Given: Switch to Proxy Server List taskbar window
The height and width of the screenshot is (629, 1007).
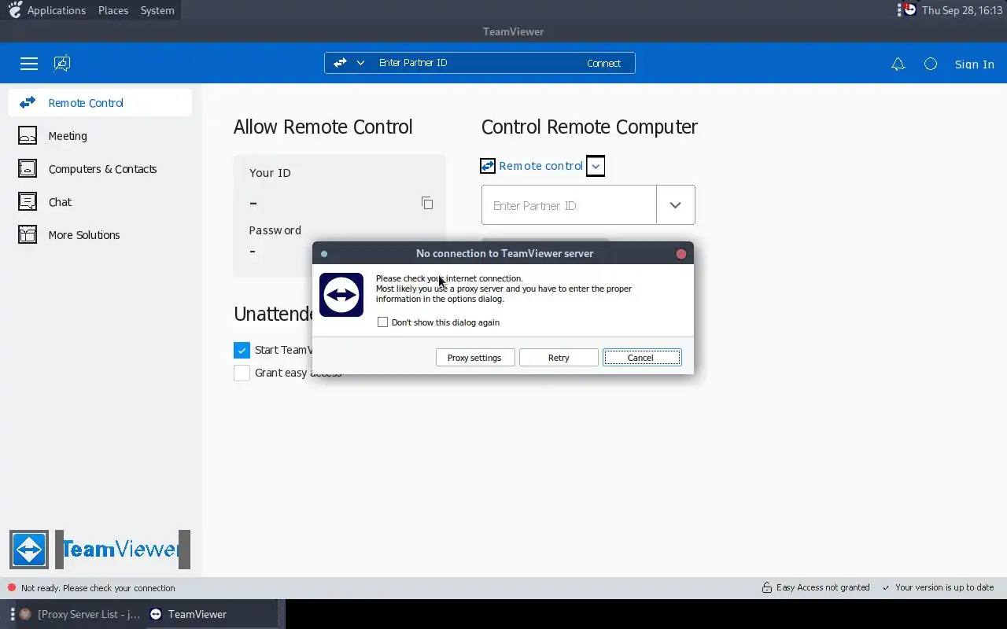Looking at the screenshot, I should [79, 614].
